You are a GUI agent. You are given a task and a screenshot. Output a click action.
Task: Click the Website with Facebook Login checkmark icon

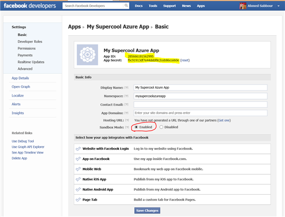[78, 149]
